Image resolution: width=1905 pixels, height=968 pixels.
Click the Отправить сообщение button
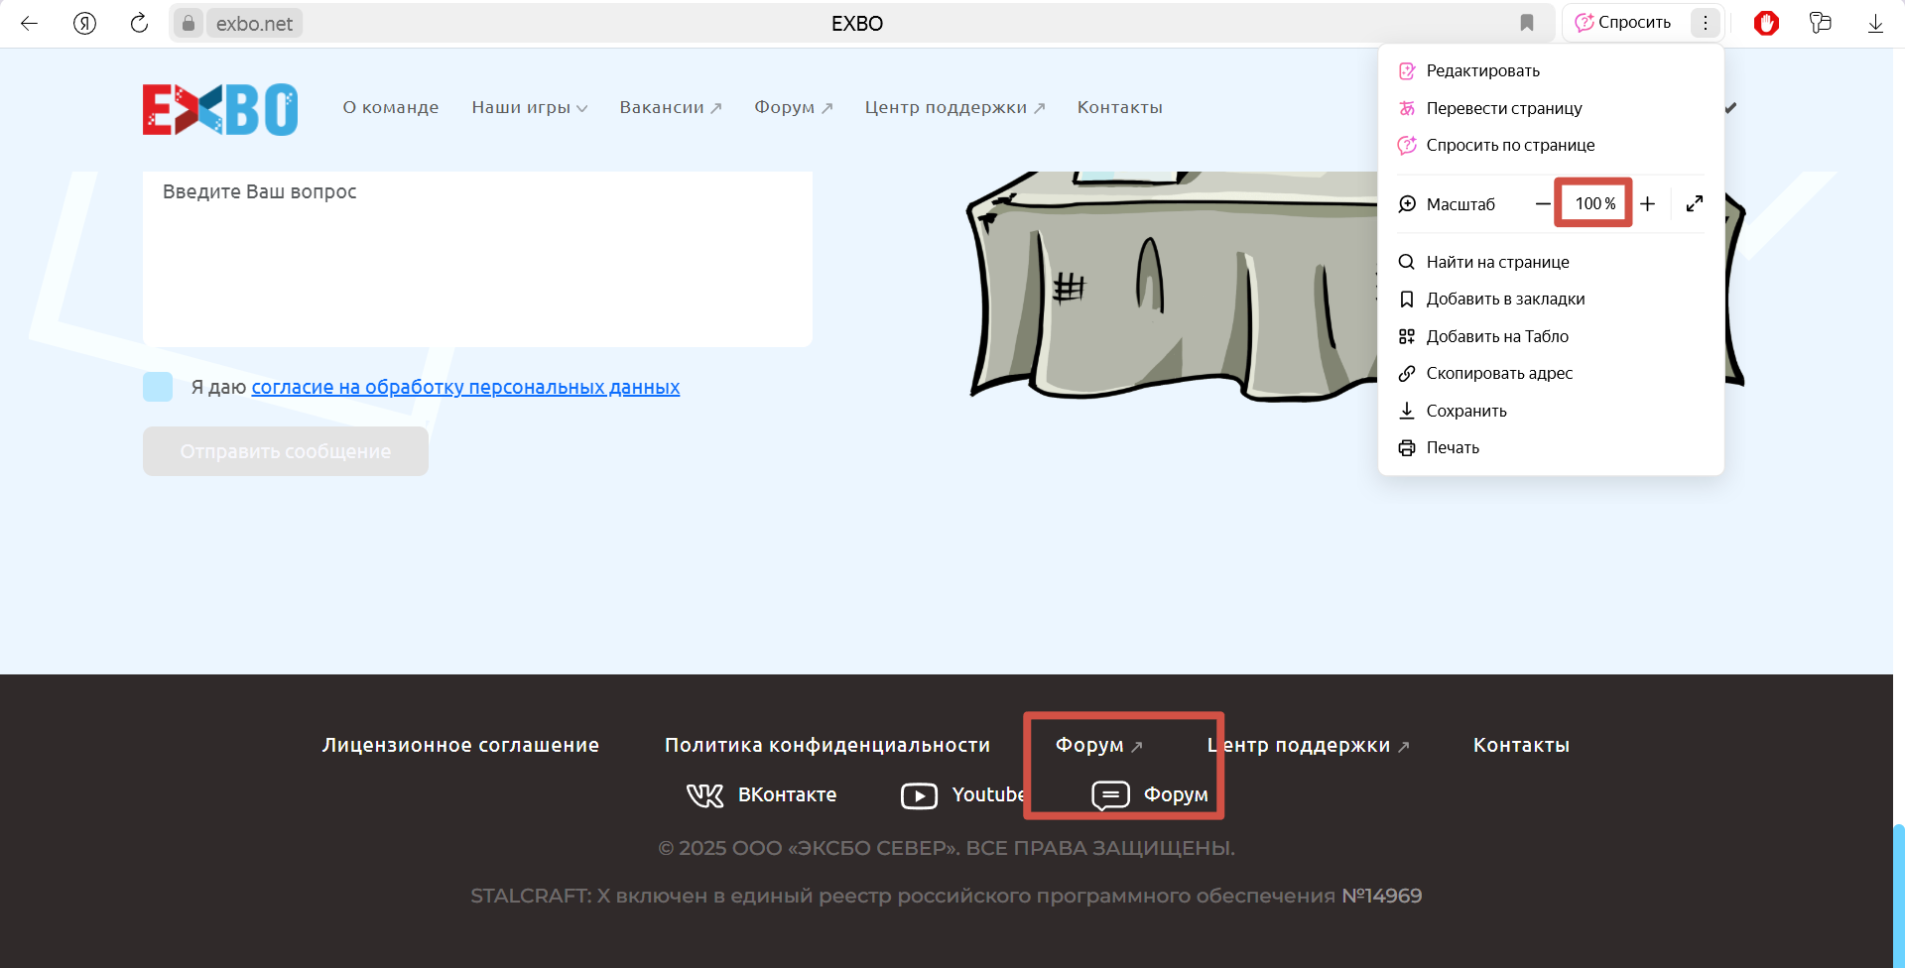coord(286,451)
